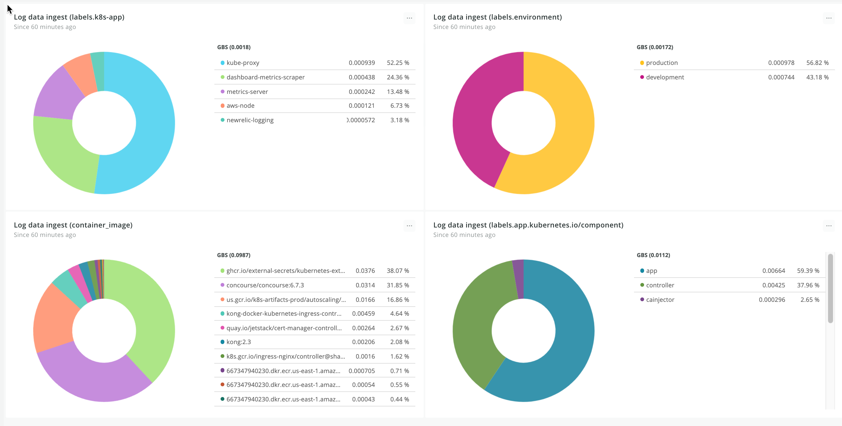Click the ghcr.io/external-secrets legend entry
Viewport: 842px width, 426px height.
click(285, 271)
